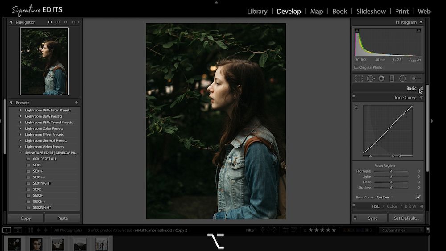Click the Copy settings button

pos(26,218)
